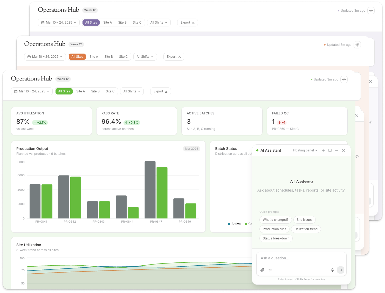Click the Mar 2025 chart badge
The height and width of the screenshot is (293, 385).
[191, 149]
